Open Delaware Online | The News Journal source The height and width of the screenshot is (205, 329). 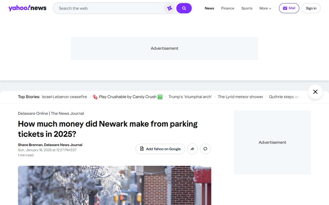[x=51, y=114]
